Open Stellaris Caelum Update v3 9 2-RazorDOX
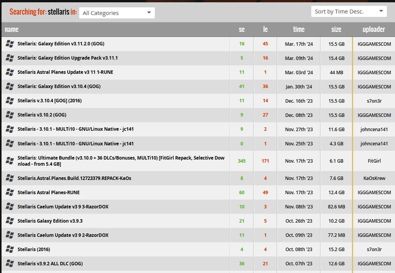Viewport: 395px width, 273px height. coord(63,235)
